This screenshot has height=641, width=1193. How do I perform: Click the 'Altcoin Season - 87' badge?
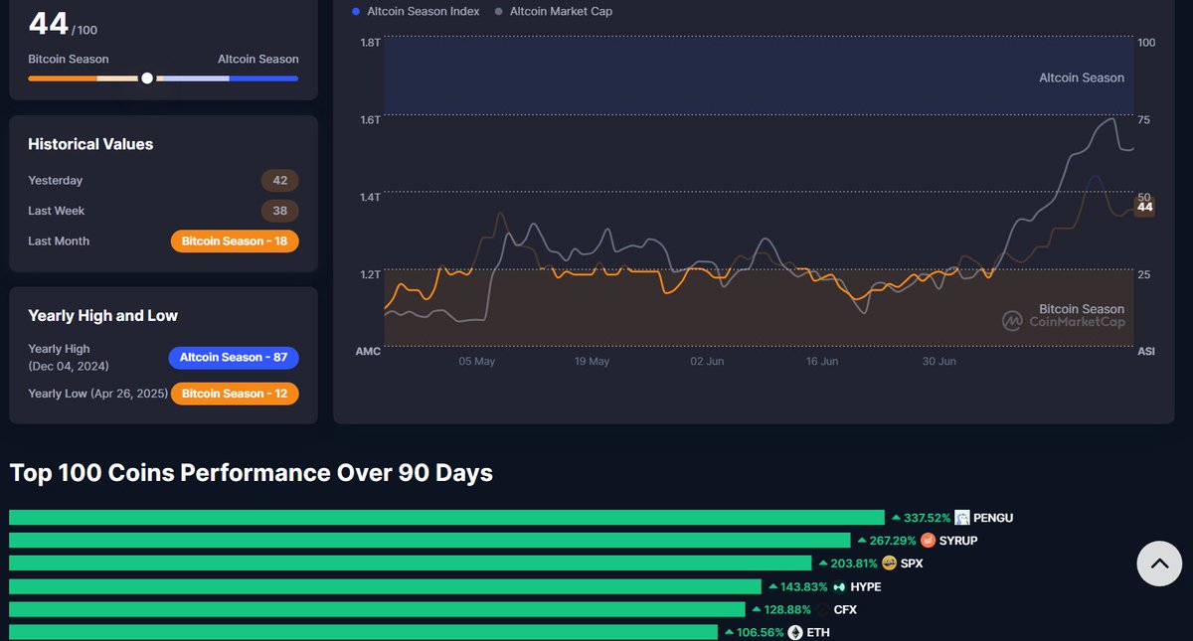(234, 358)
